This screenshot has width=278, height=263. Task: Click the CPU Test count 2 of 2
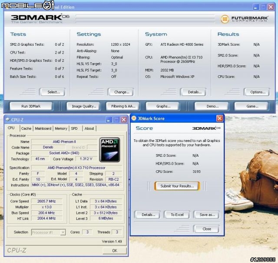point(60,52)
